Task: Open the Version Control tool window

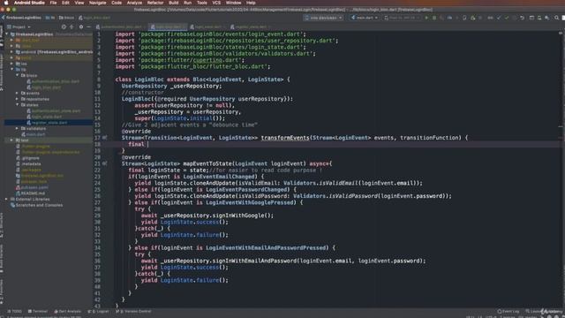Action: (133, 312)
